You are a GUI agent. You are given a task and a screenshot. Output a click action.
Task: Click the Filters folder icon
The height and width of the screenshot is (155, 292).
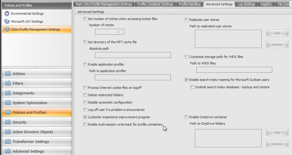[x=8, y=83]
